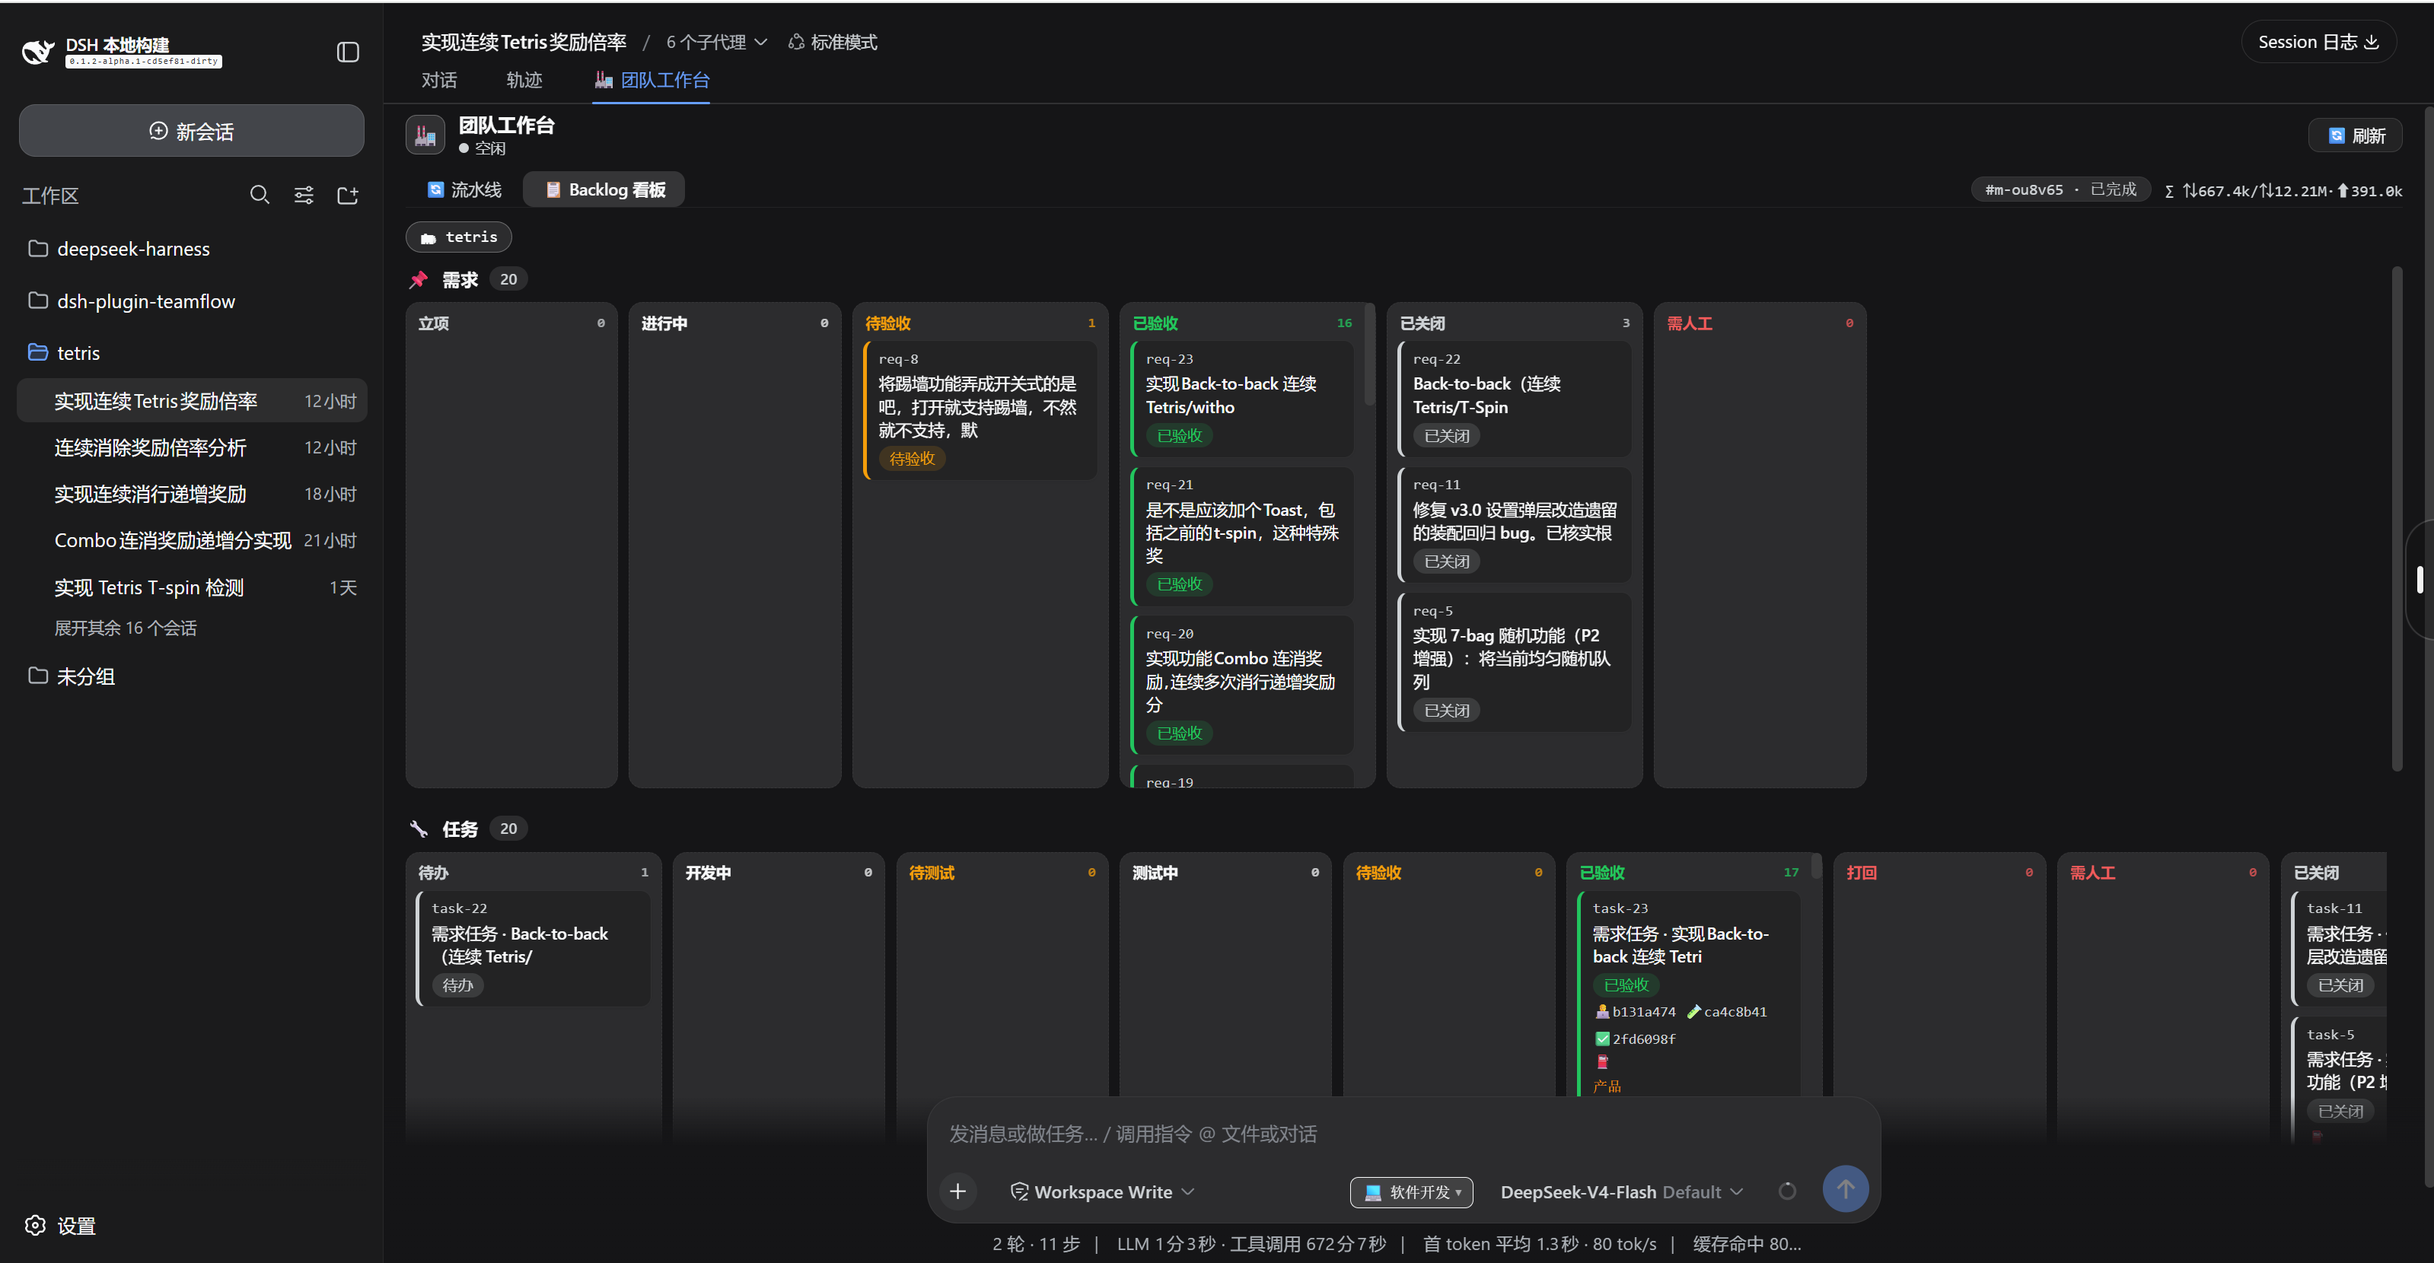Click the plus-circle icon in 新会话
This screenshot has width=2434, height=1263.
(158, 132)
